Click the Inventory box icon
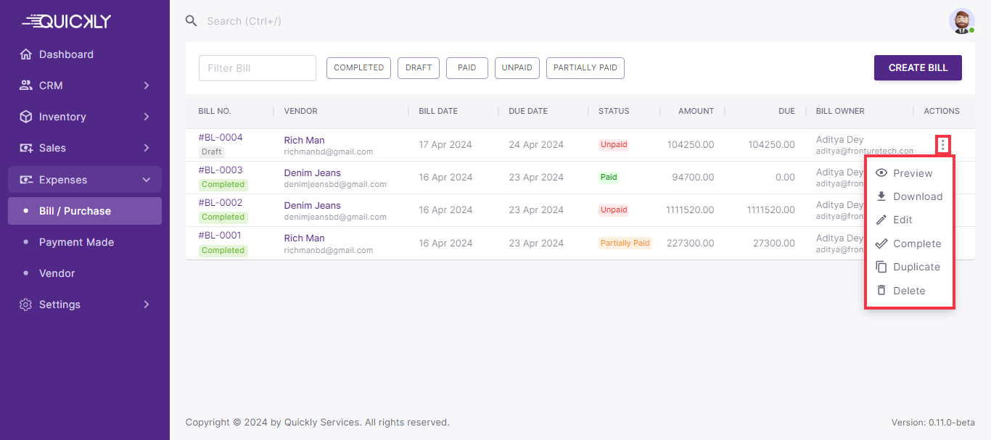Image resolution: width=991 pixels, height=440 pixels. click(26, 117)
